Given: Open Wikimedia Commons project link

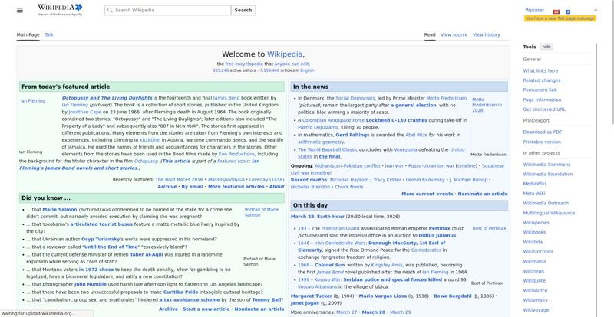Looking at the screenshot, I should [546, 164].
